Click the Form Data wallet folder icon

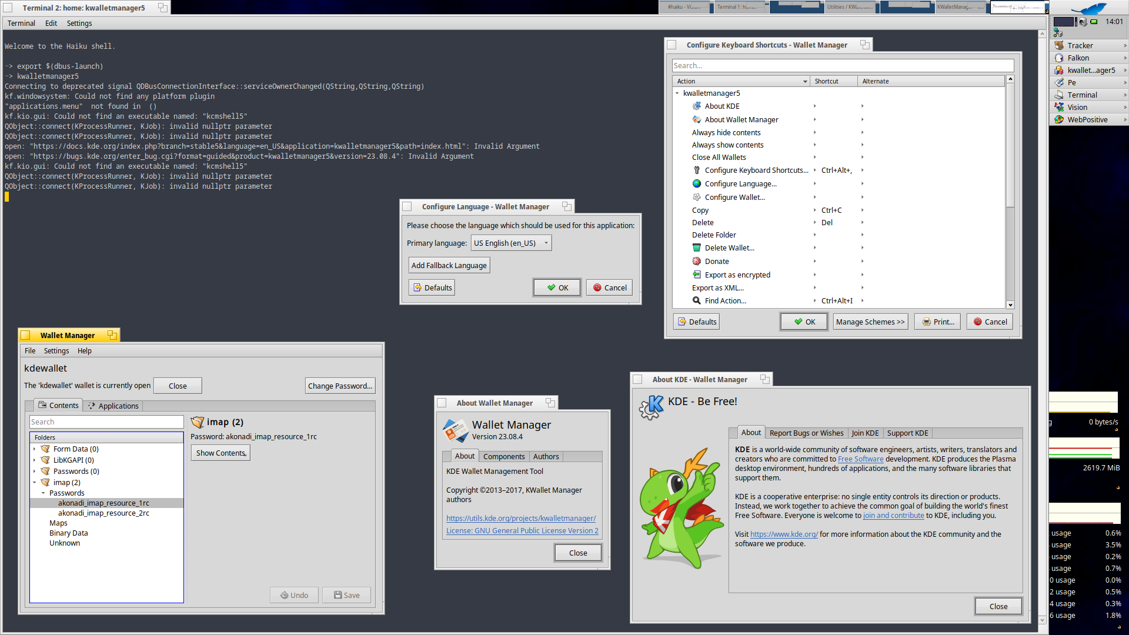click(45, 449)
